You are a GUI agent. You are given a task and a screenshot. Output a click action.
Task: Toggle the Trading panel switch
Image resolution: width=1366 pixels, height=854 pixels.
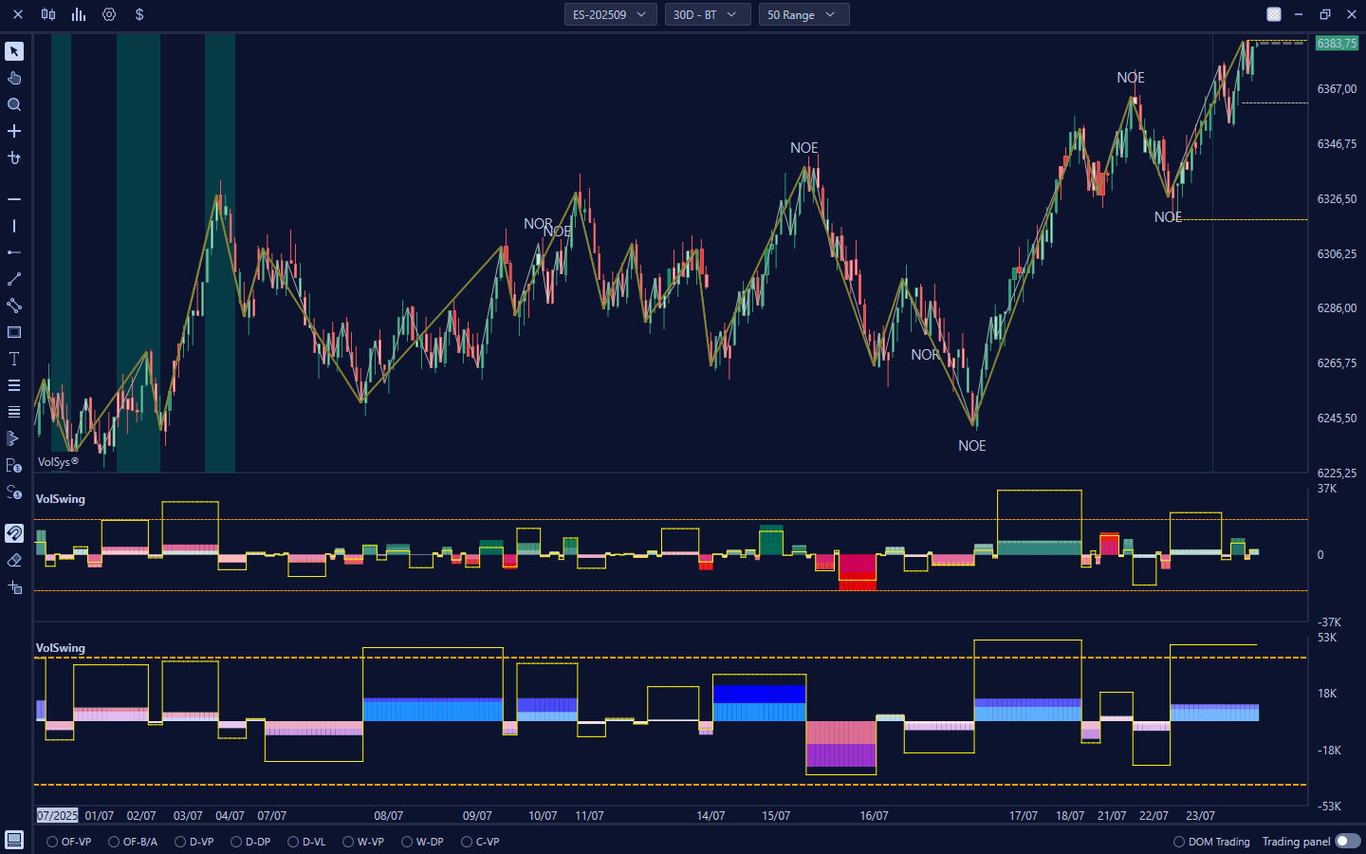pyautogui.click(x=1347, y=842)
